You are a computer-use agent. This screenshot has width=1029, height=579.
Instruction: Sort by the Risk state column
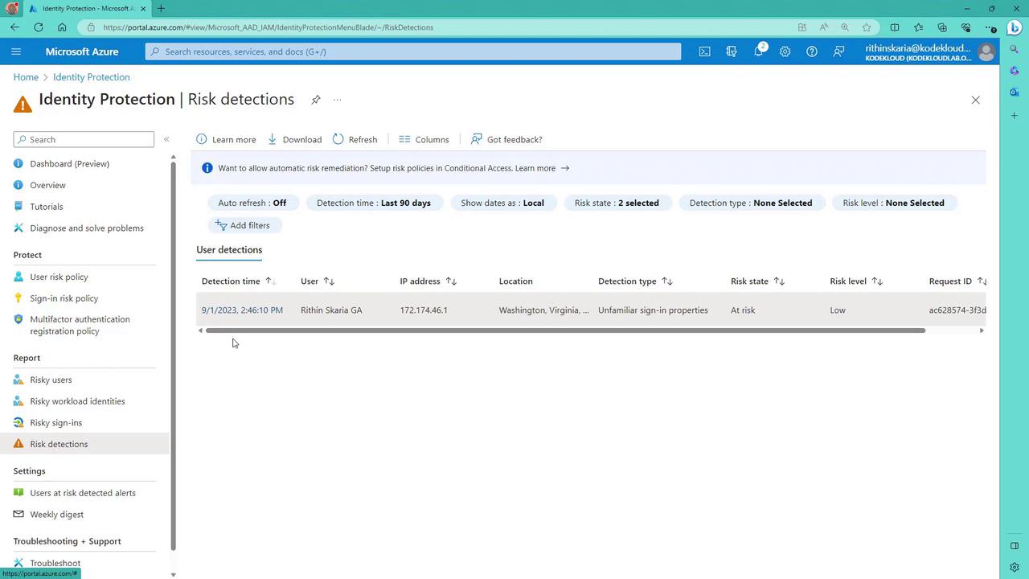[757, 281]
